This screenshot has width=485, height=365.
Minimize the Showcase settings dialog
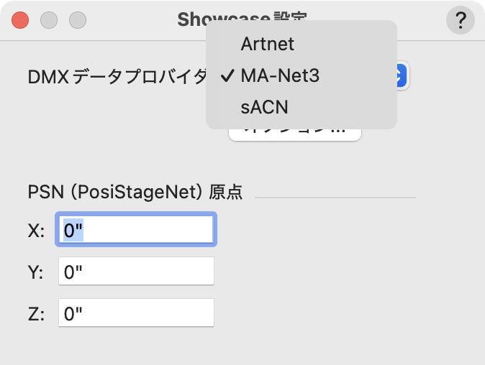coord(49,20)
